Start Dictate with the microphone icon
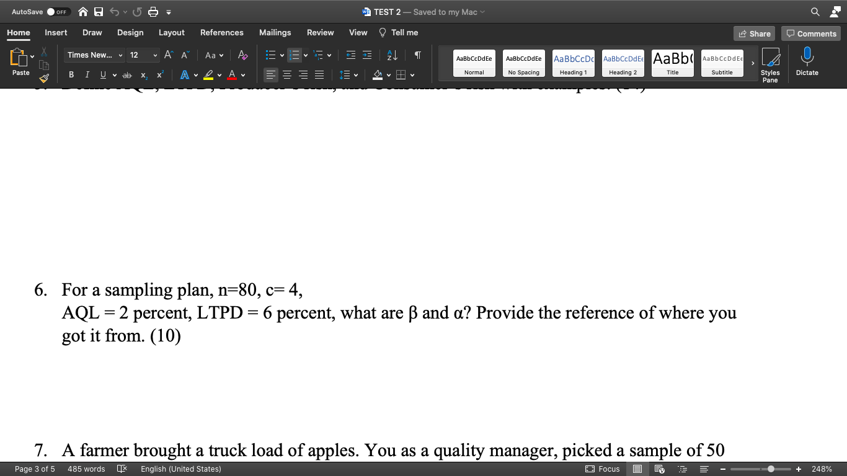This screenshot has width=847, height=476. click(807, 62)
